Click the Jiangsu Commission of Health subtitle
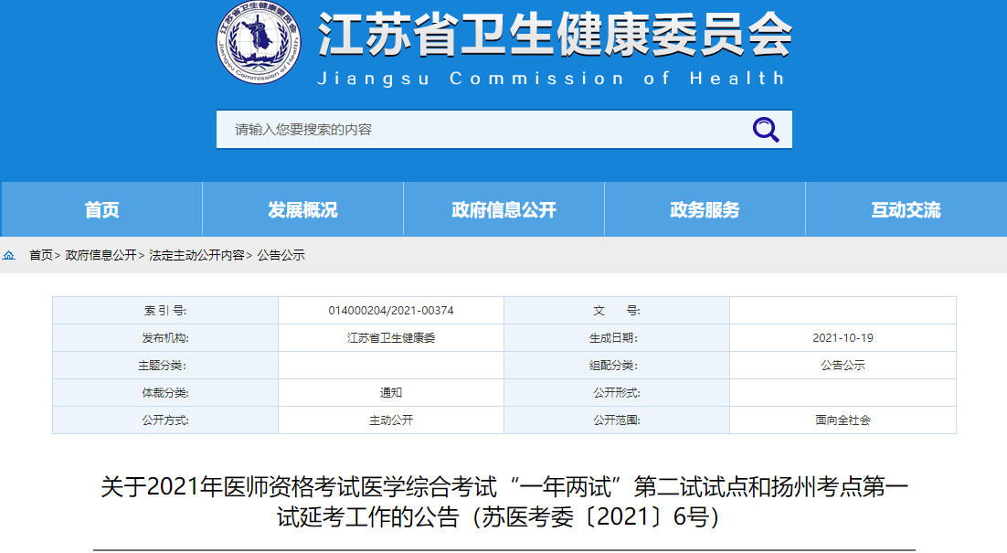The image size is (1007, 553). coord(551,79)
